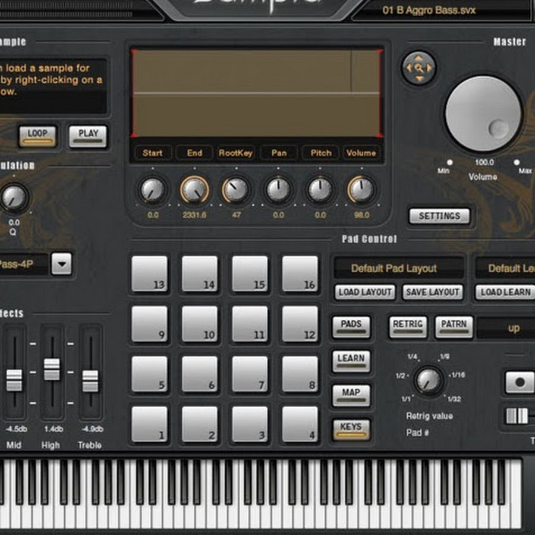The image size is (535, 535).
Task: Click the LOAD LAYOUT button
Action: point(365,292)
